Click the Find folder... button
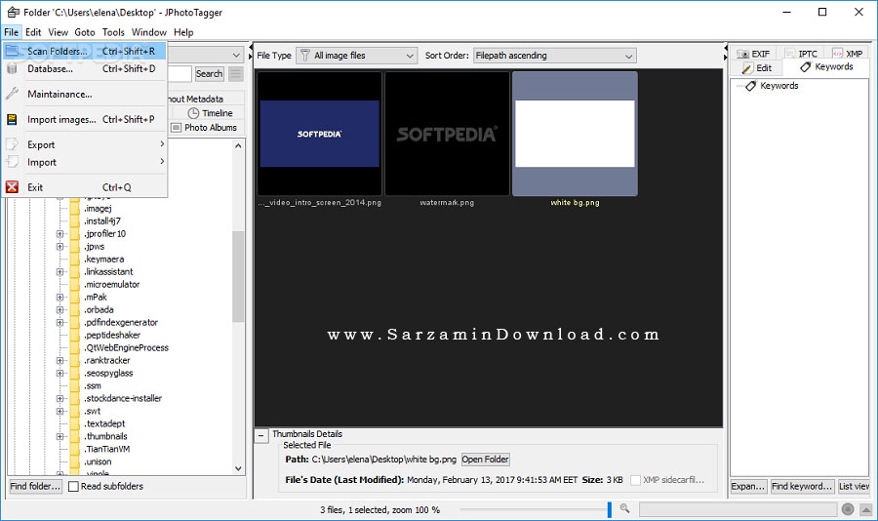 point(35,486)
